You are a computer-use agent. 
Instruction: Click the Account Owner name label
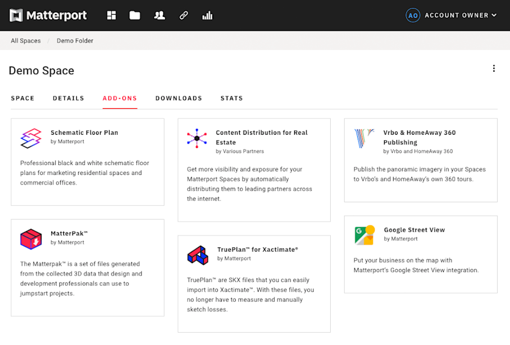[456, 15]
